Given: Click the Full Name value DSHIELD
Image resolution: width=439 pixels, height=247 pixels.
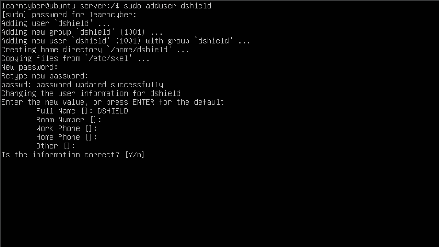Looking at the screenshot, I should click(x=113, y=111).
